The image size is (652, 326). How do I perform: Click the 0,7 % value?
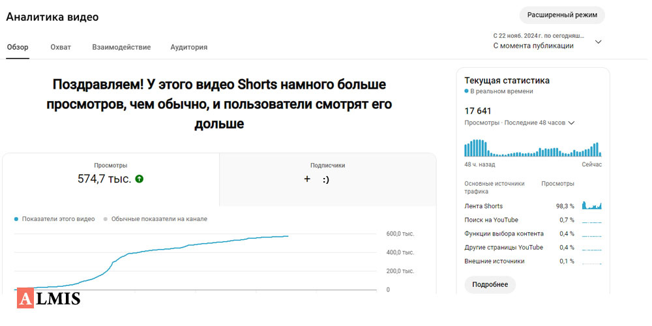(567, 220)
